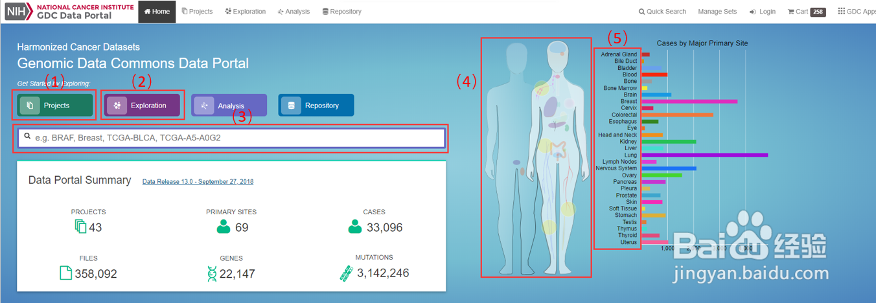Focus the gene and case search field
The image size is (876, 303).
tap(231, 138)
